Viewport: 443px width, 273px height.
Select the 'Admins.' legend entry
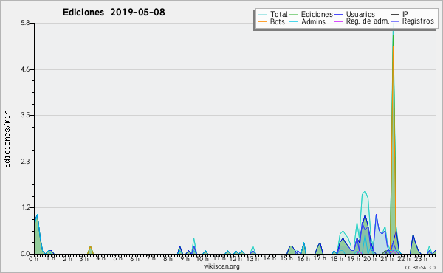tap(309, 21)
